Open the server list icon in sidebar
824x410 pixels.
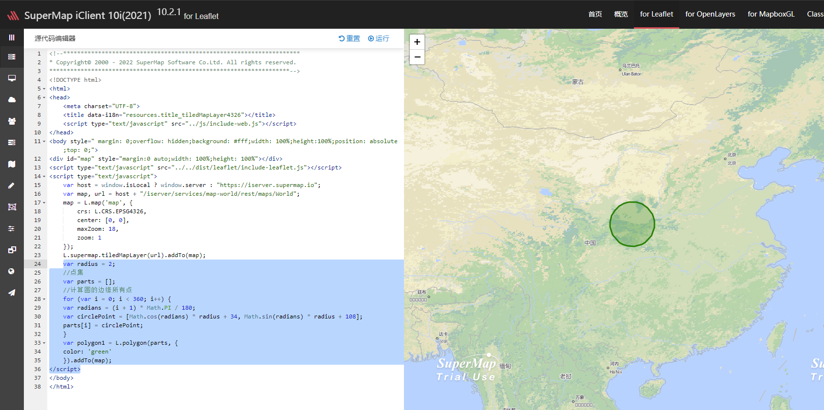tap(12, 57)
